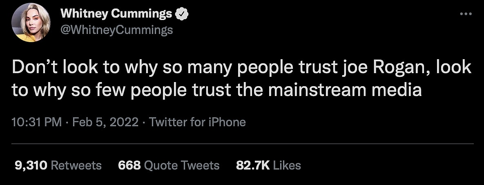Click the 9,310 retweet count number
484x185 pixels.
point(31,165)
